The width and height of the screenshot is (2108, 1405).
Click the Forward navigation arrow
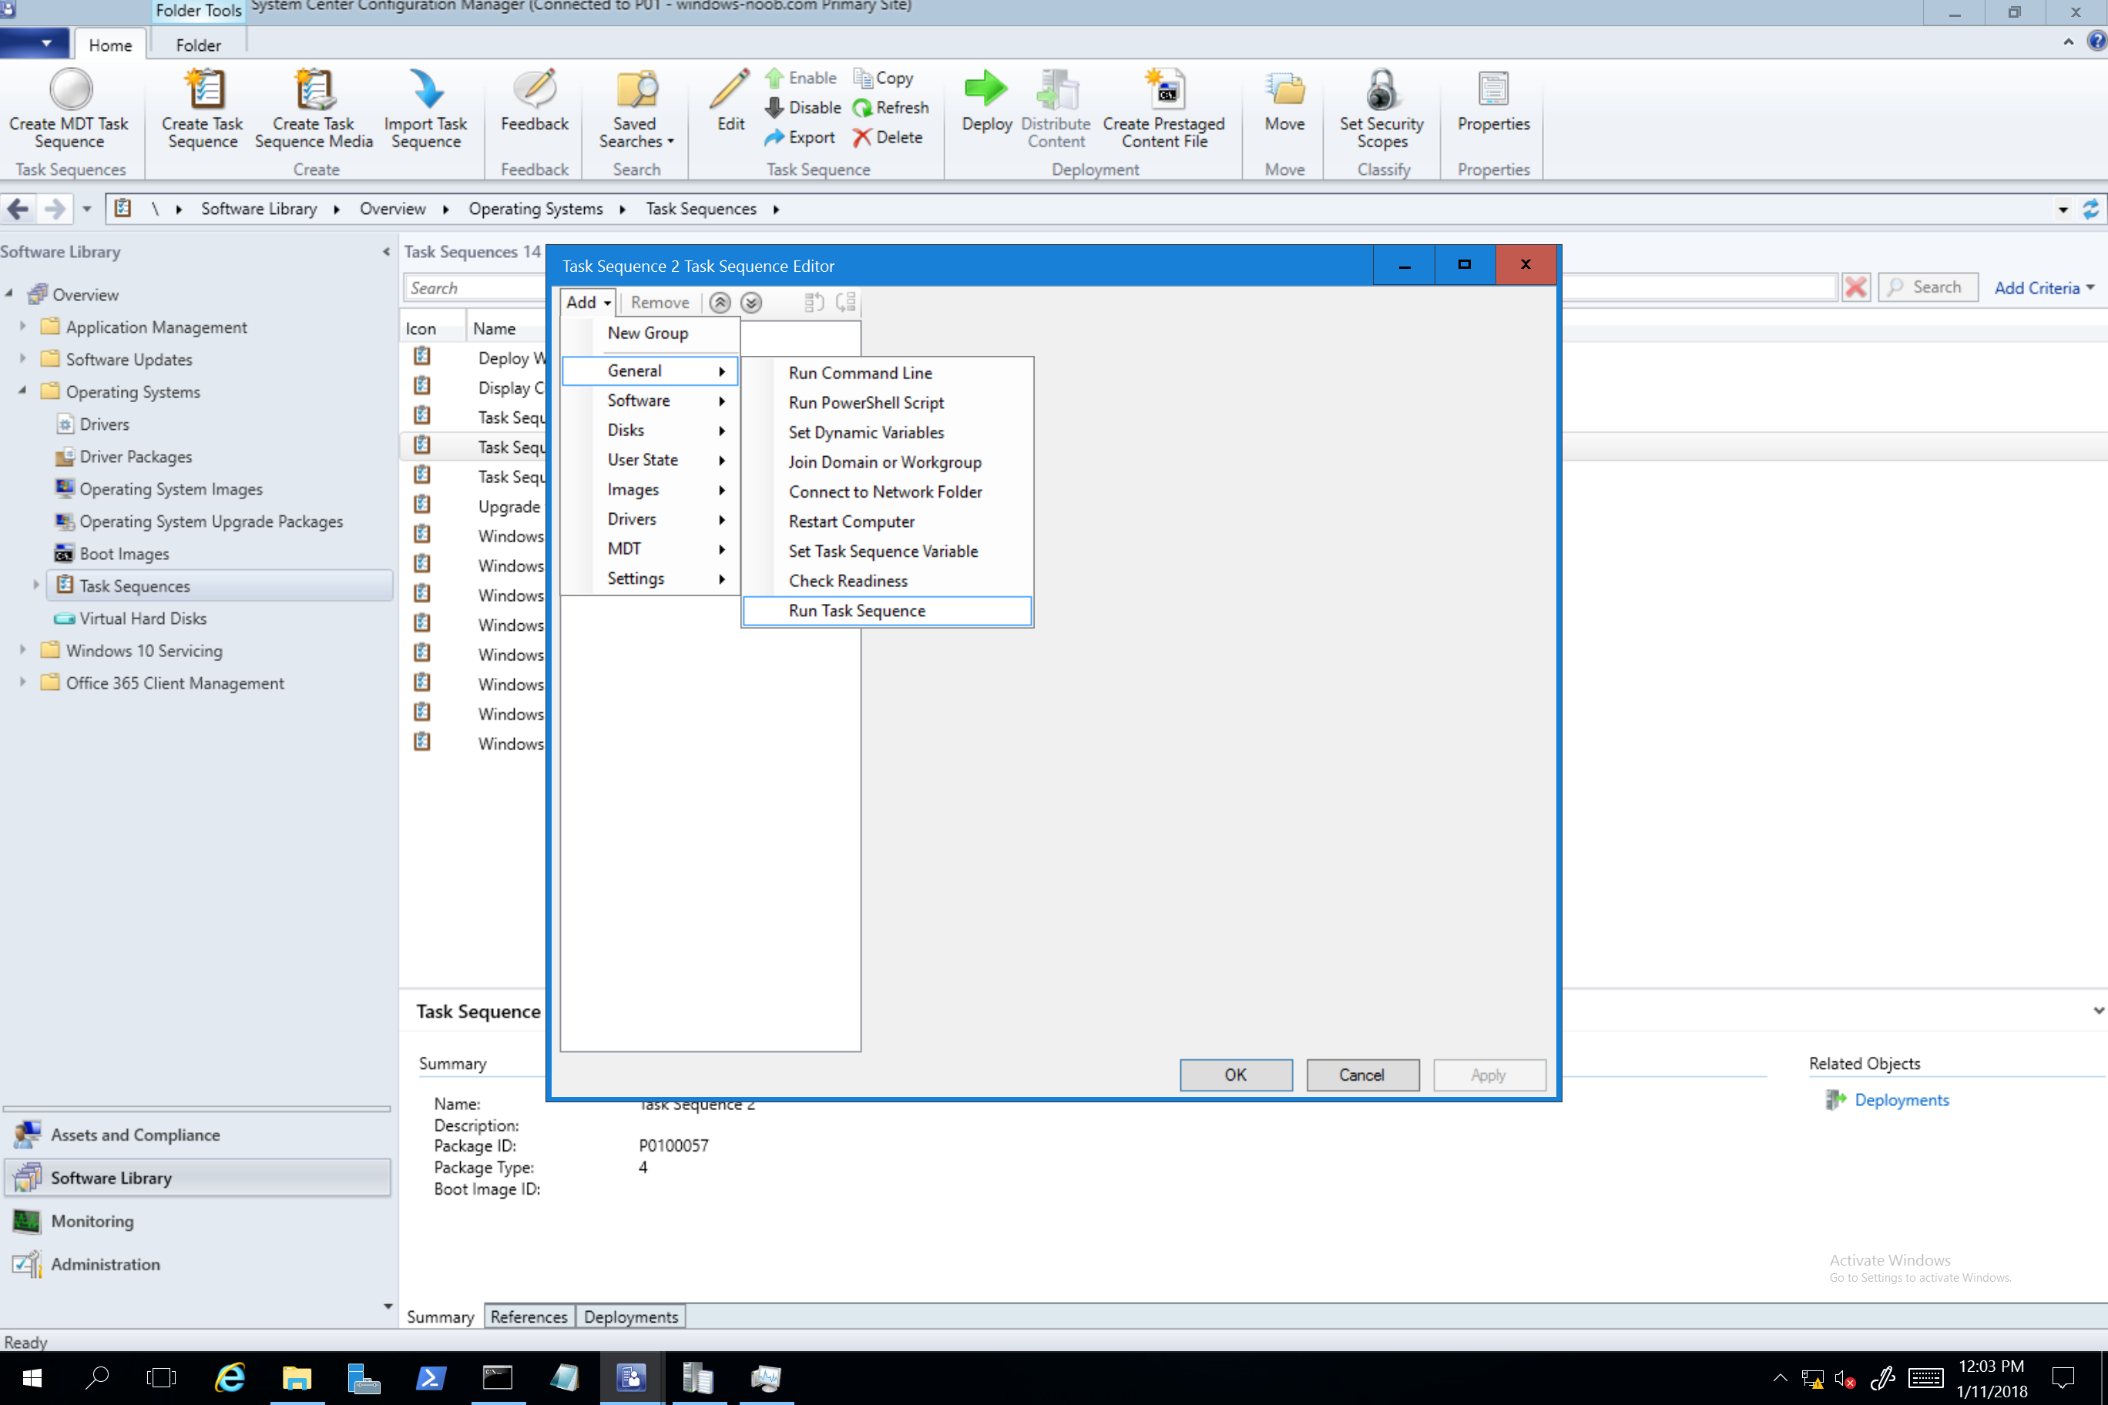pos(55,209)
